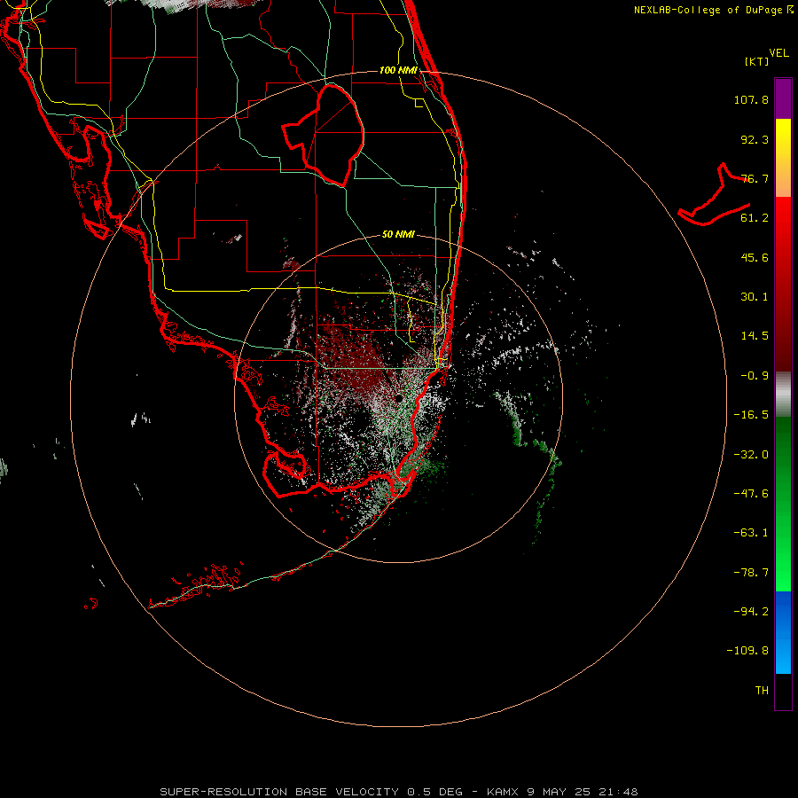Click the Super-Resolution Base Velocity caption
Viewport: 798px width, 798px height.
(x=398, y=792)
